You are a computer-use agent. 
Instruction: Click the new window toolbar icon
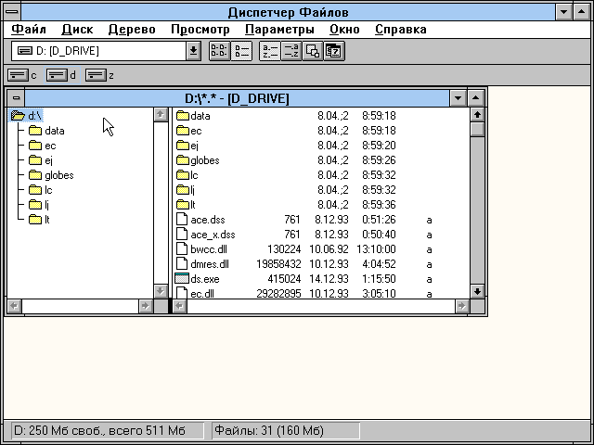pyautogui.click(x=313, y=51)
